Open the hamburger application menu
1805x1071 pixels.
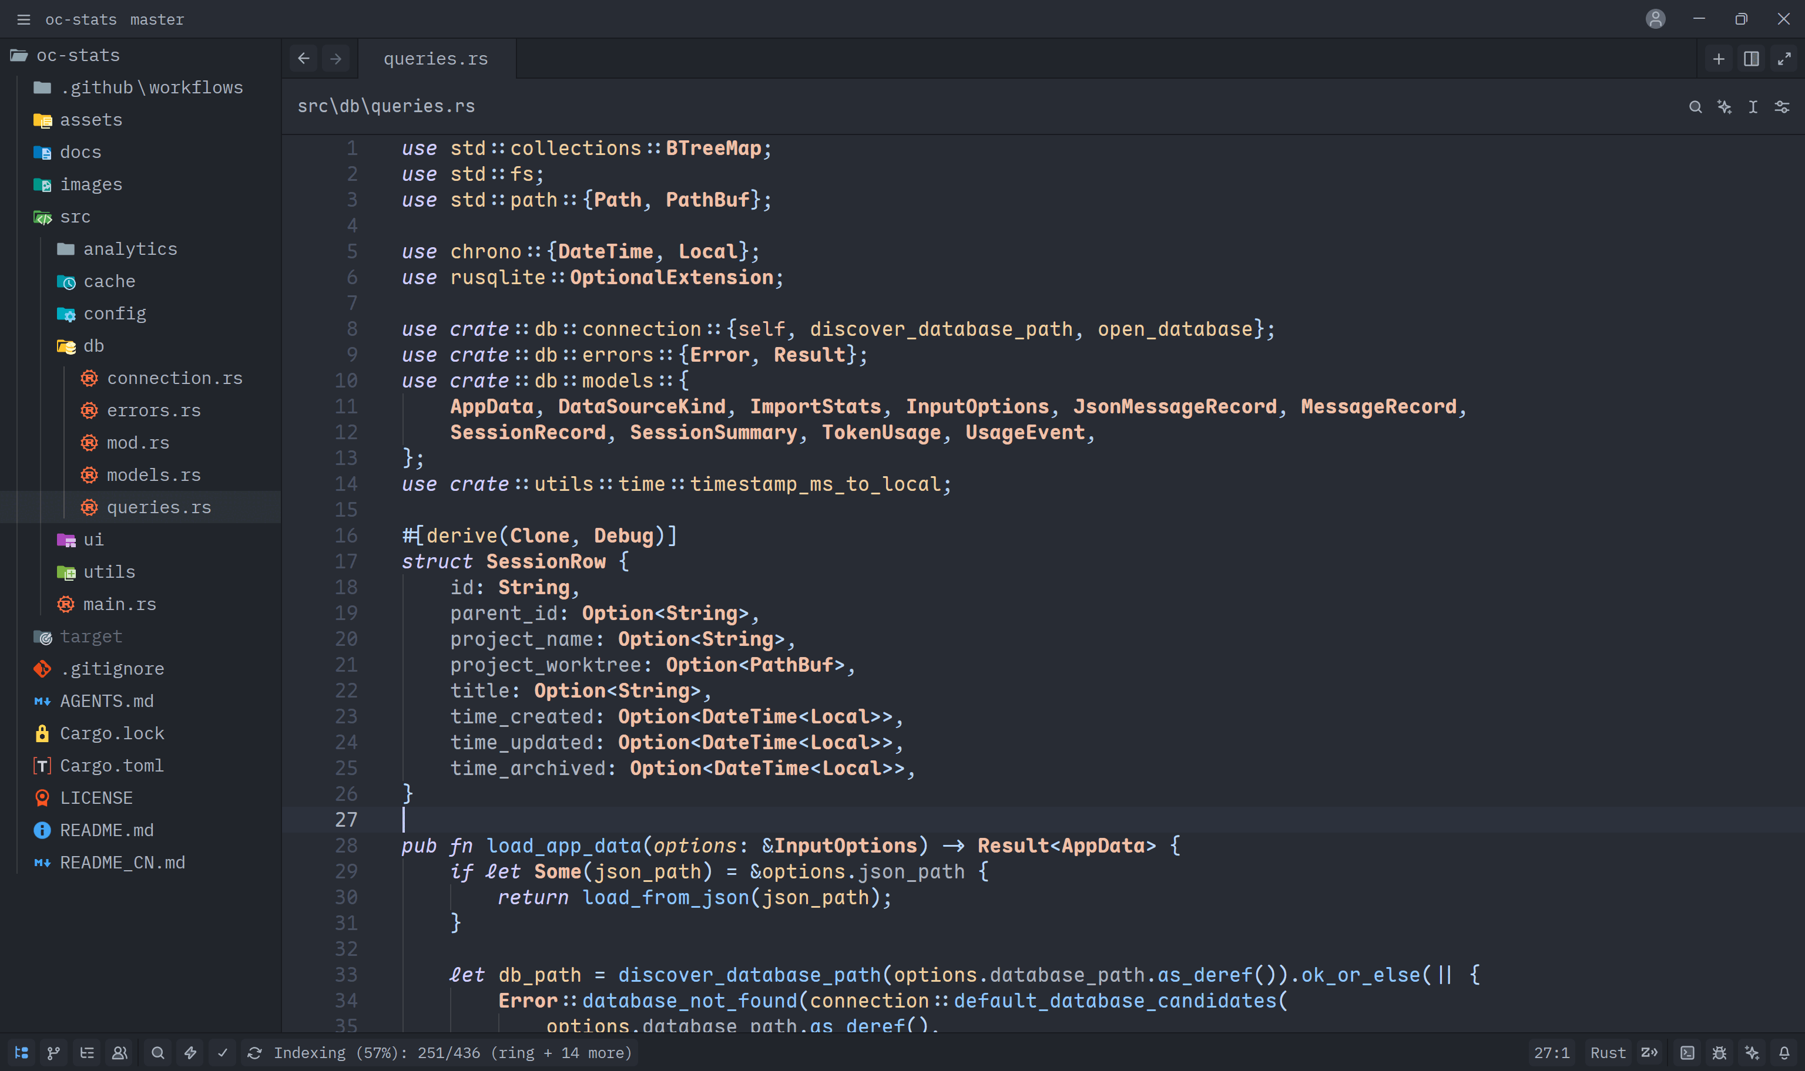pos(23,19)
